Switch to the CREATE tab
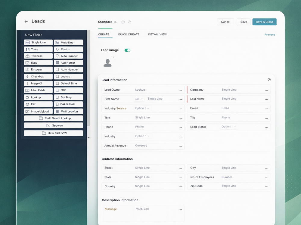The height and width of the screenshot is (225, 301). coord(104,34)
